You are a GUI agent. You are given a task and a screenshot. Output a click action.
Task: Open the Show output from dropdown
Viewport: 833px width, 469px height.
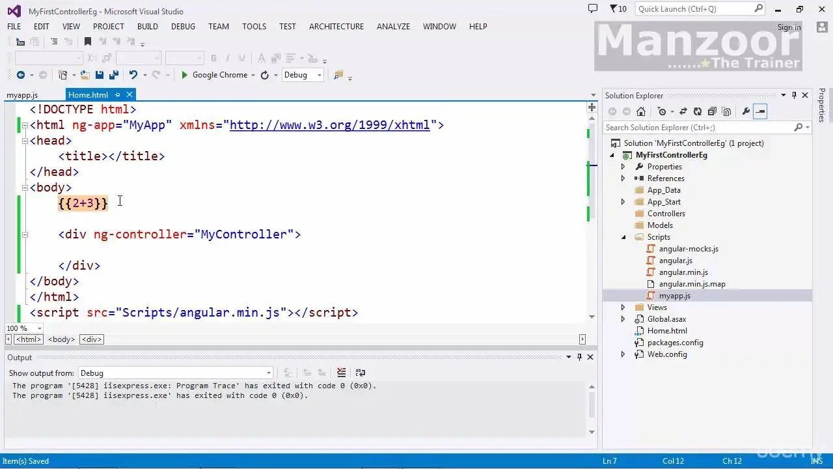[268, 373]
